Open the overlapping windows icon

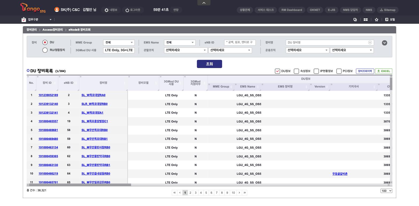point(355,19)
